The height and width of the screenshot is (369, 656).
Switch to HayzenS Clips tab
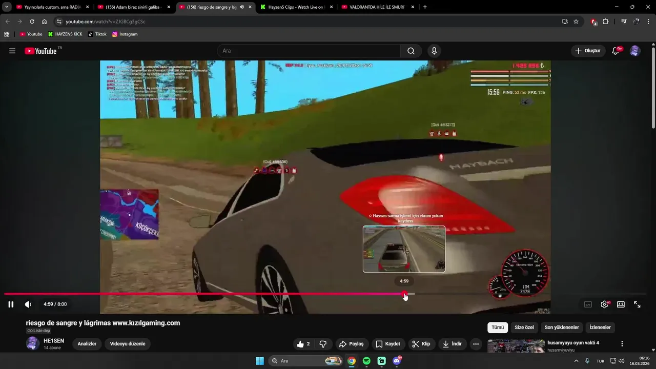pos(296,7)
